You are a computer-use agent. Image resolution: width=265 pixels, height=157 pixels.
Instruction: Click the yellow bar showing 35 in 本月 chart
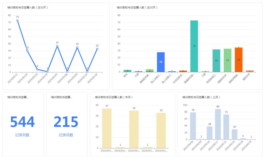[x=134, y=129]
